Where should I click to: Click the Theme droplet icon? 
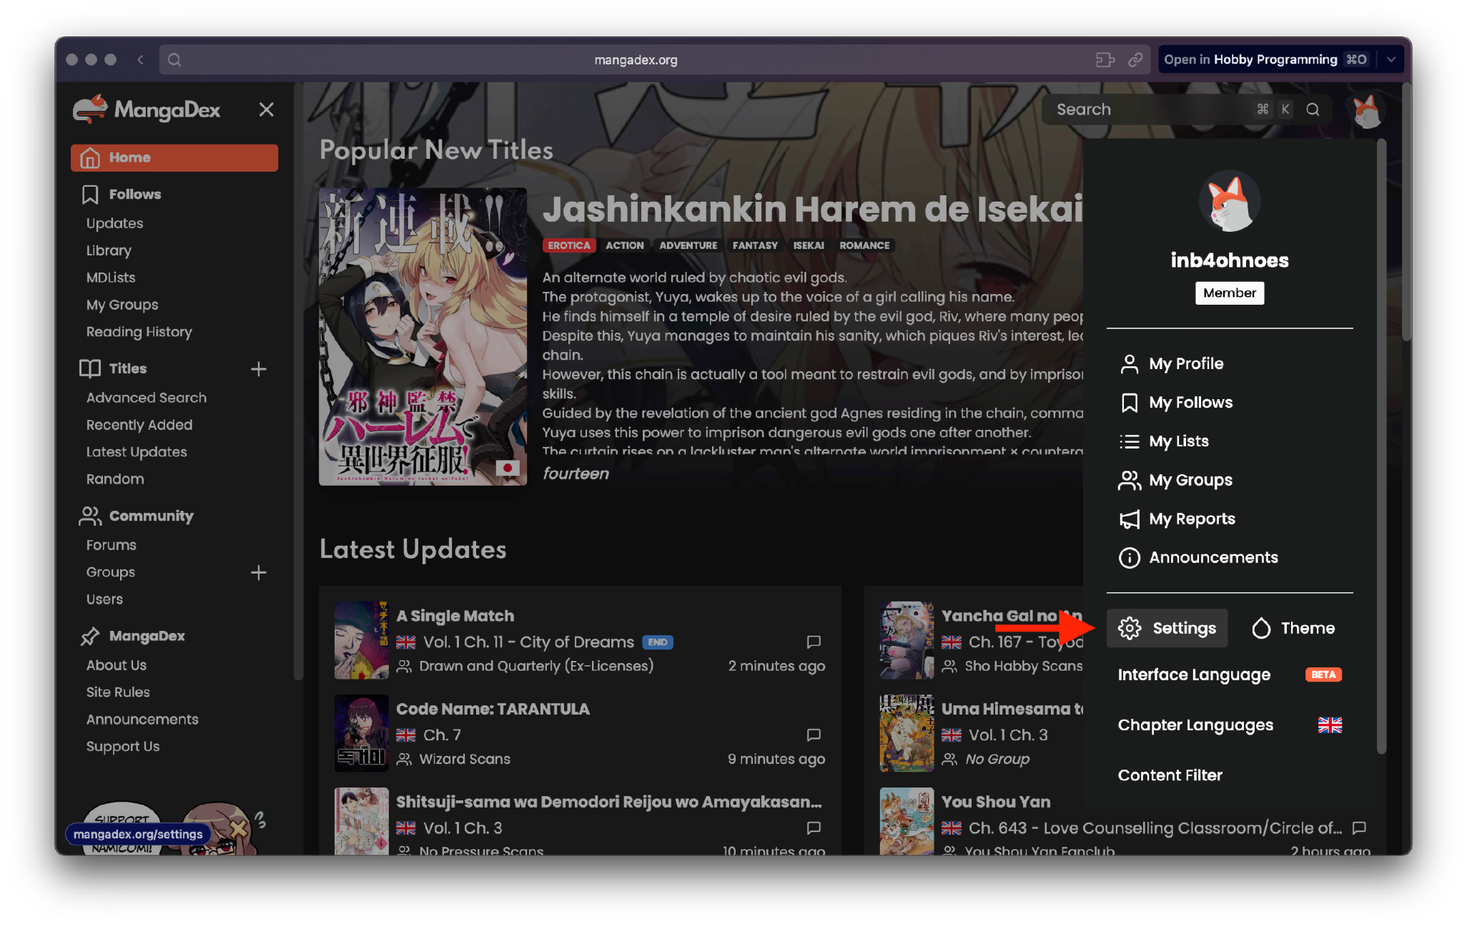(x=1261, y=628)
